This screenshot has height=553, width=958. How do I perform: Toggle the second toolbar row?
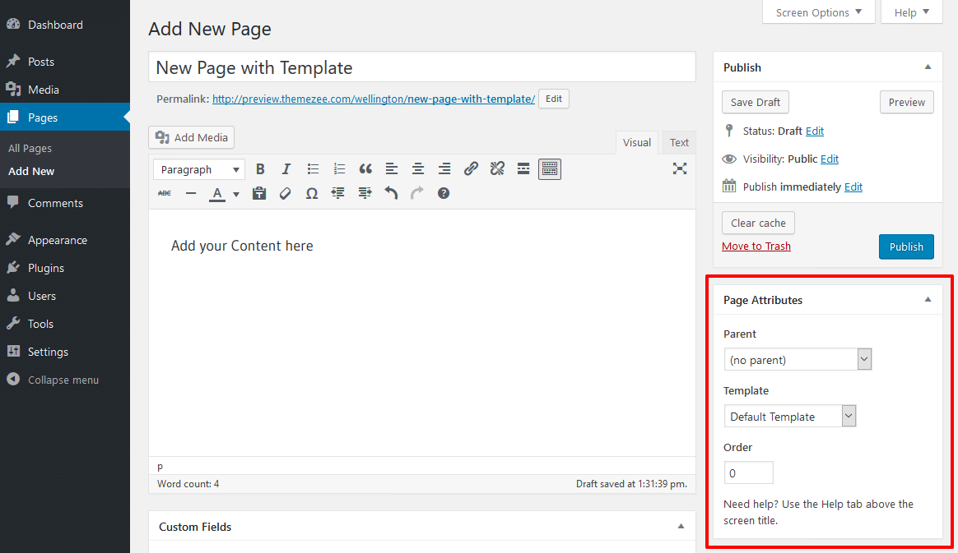[x=550, y=168]
